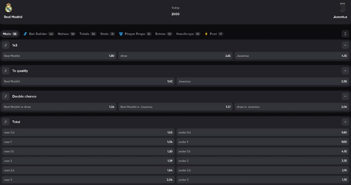
Task: Switch to the Halves tab
Action: click(x=67, y=34)
